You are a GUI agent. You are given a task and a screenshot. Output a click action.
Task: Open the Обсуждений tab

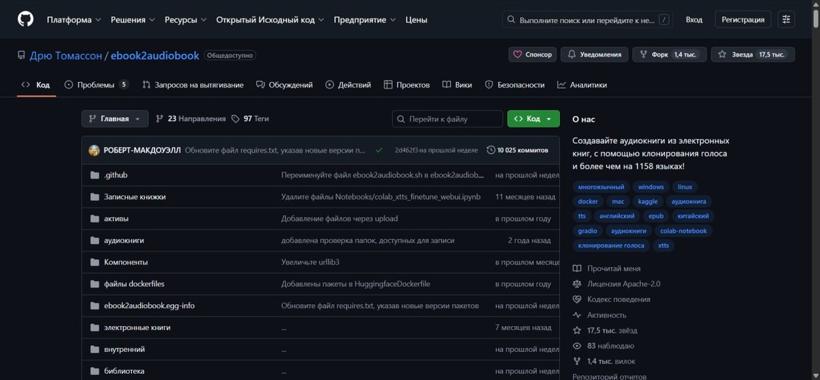tap(284, 85)
